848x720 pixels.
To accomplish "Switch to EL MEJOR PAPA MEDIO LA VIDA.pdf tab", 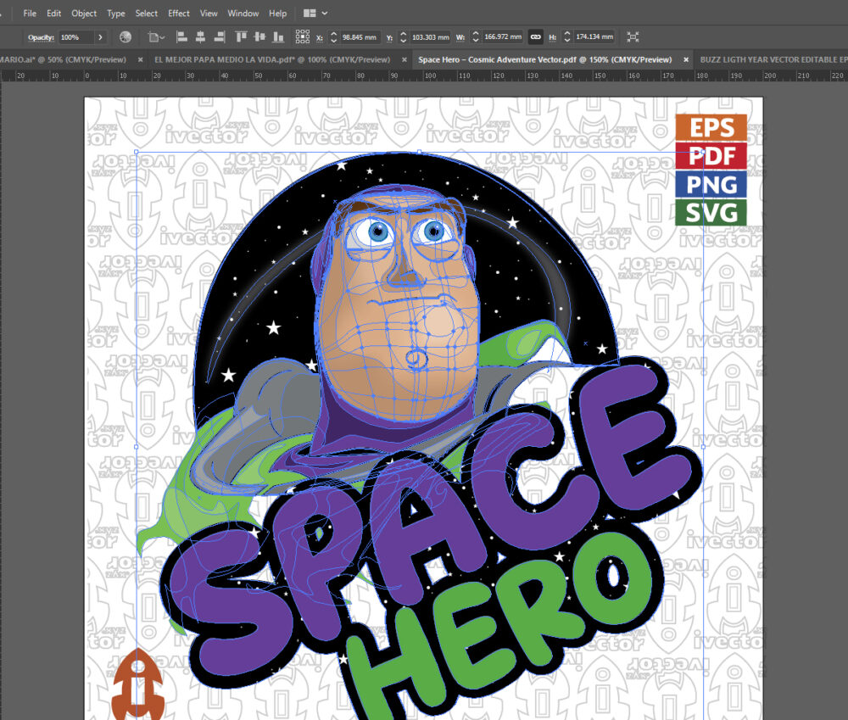I will click(x=272, y=59).
